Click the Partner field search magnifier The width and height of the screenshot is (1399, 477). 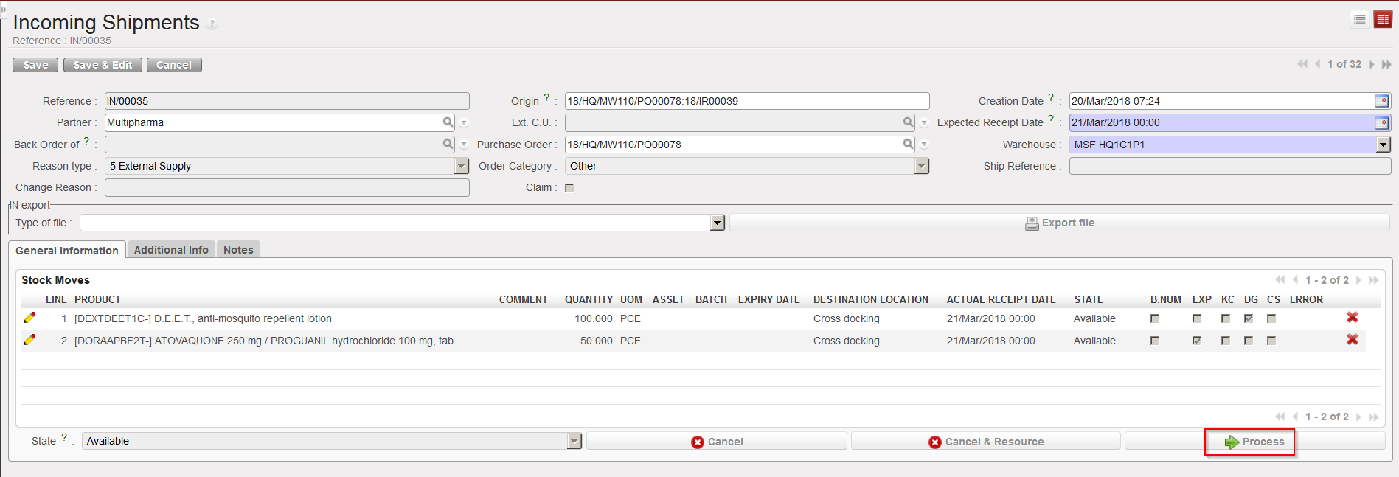(448, 122)
